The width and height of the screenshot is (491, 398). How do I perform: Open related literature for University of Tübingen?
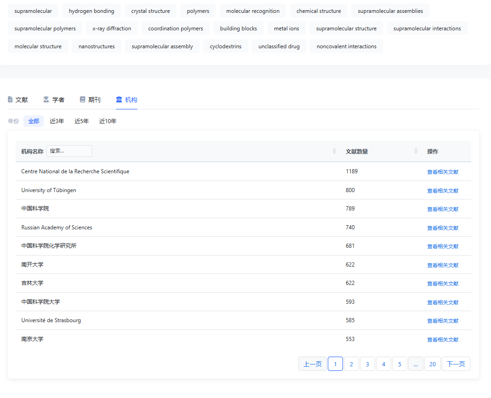click(442, 191)
